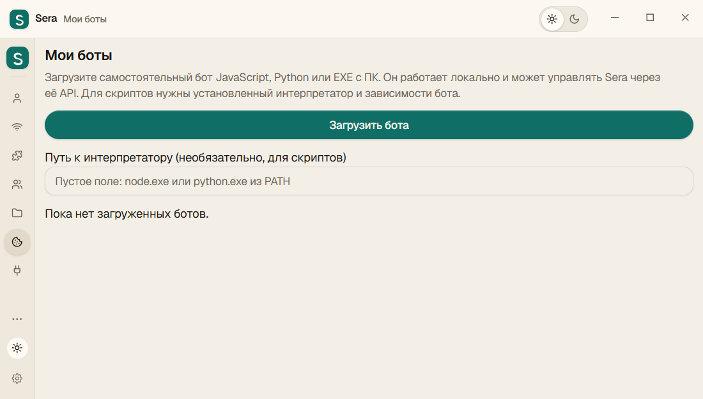Close the Sera window
This screenshot has height=399, width=703.
[x=685, y=18]
